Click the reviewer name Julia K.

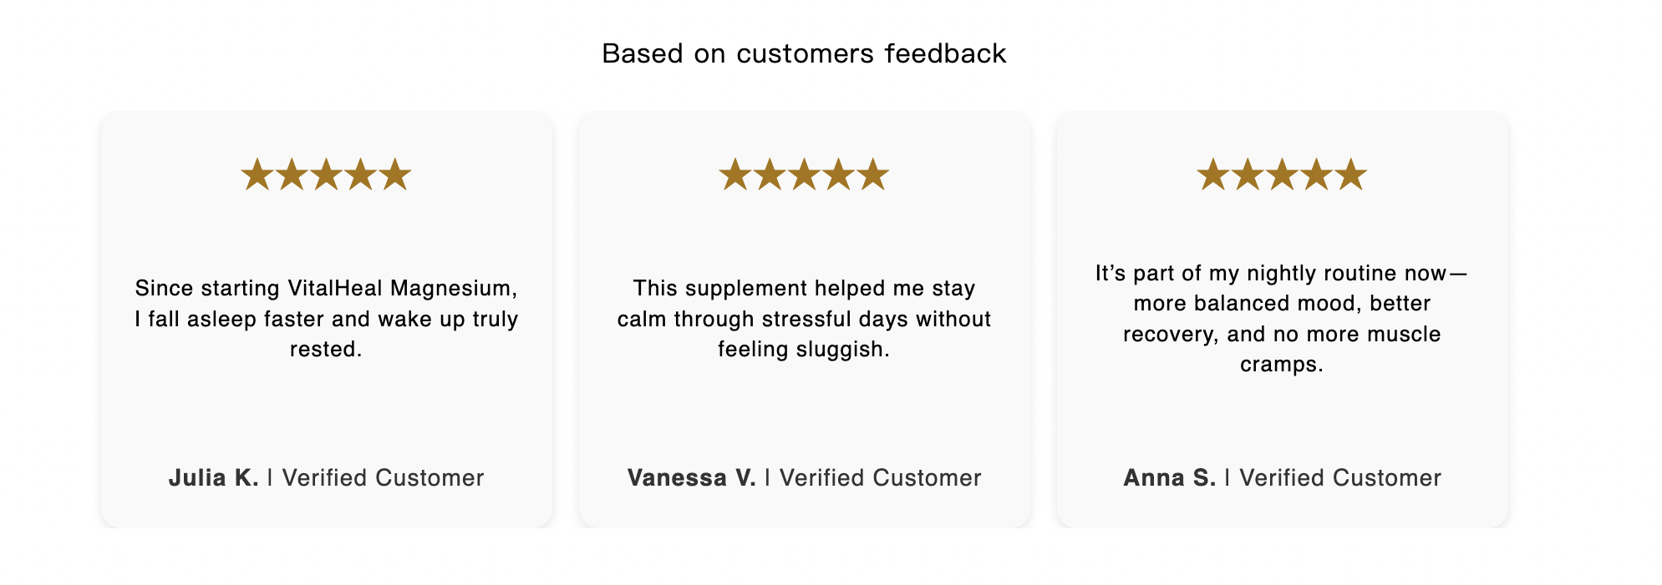coord(213,478)
